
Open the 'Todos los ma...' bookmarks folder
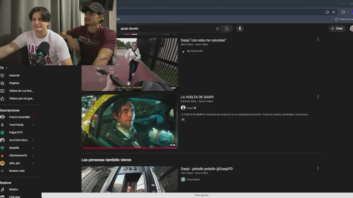(x=344, y=19)
